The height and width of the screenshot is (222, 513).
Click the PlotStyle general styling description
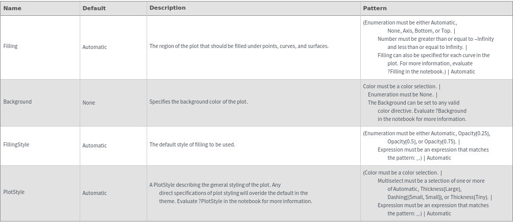[230, 193]
